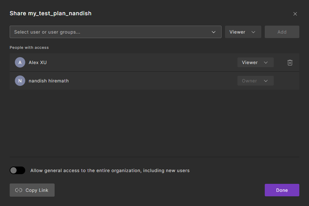This screenshot has width=309, height=206.
Task: Enable general access for the entire organization
Action: click(17, 170)
